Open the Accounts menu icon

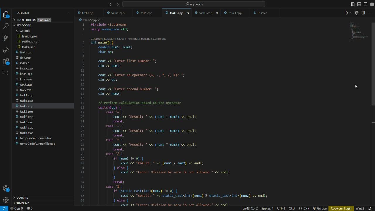[x=6, y=188]
